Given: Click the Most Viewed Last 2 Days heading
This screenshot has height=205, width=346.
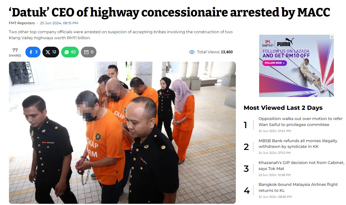Looking at the screenshot, I should (x=283, y=108).
